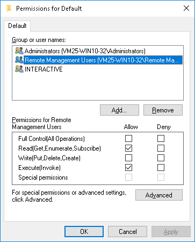Click the Special permissions label
195x242 pixels.
pos(43,177)
